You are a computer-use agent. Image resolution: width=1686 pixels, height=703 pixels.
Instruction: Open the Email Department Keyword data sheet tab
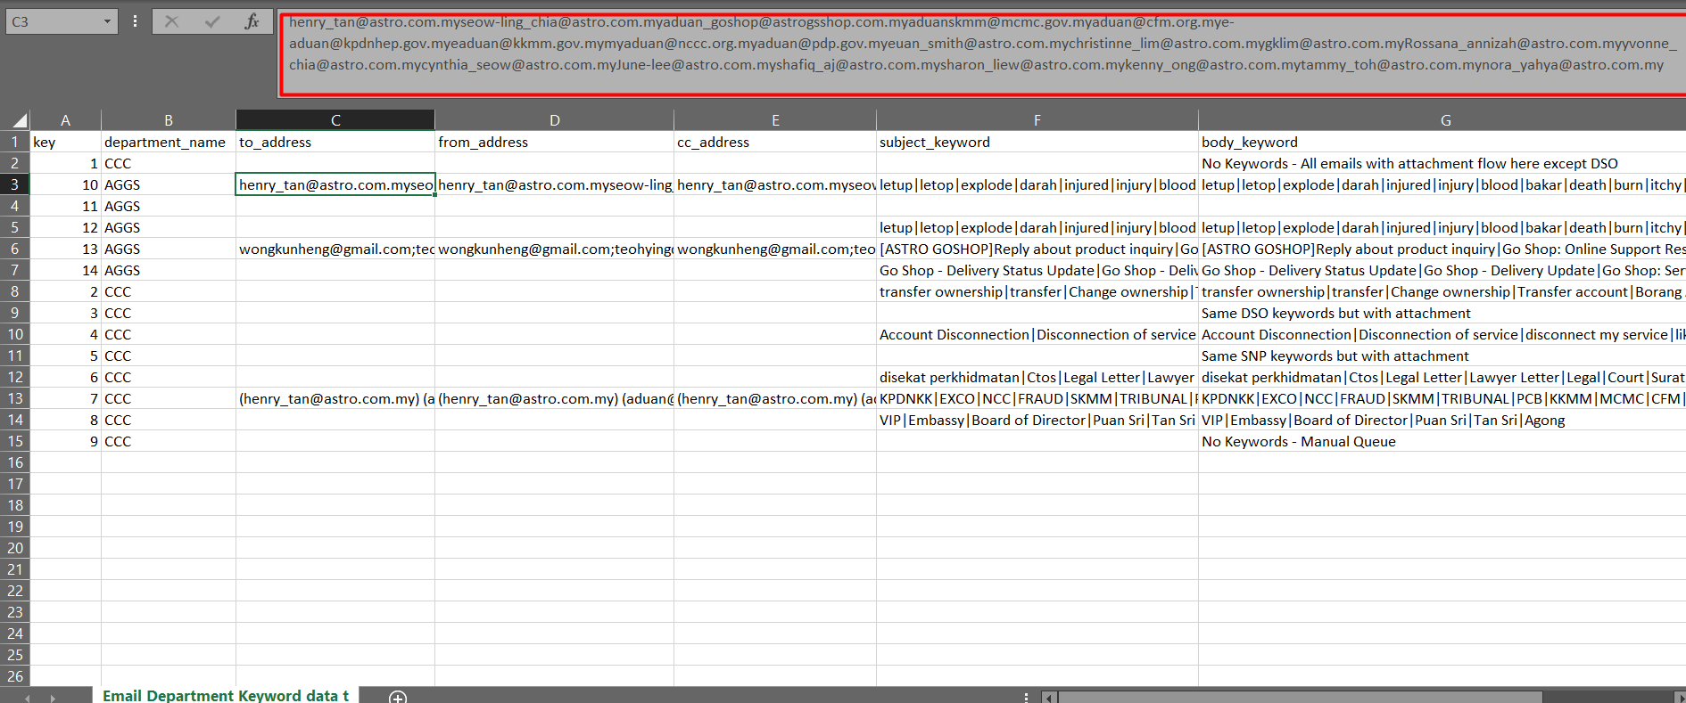(226, 695)
